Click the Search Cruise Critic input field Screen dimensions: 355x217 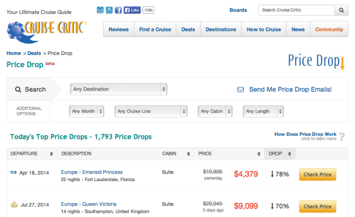click(296, 10)
